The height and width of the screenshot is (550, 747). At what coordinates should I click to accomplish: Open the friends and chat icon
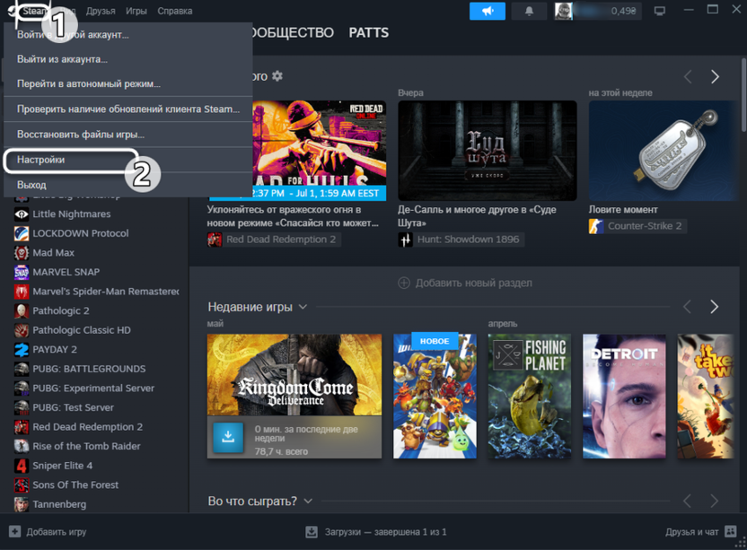point(730,531)
